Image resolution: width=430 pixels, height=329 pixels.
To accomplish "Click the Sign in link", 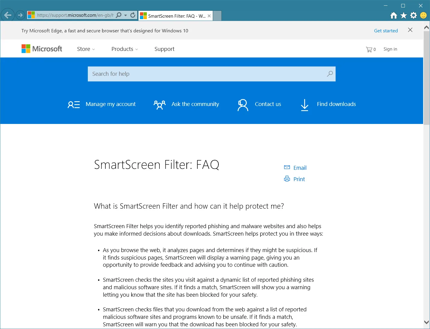I will click(390, 49).
